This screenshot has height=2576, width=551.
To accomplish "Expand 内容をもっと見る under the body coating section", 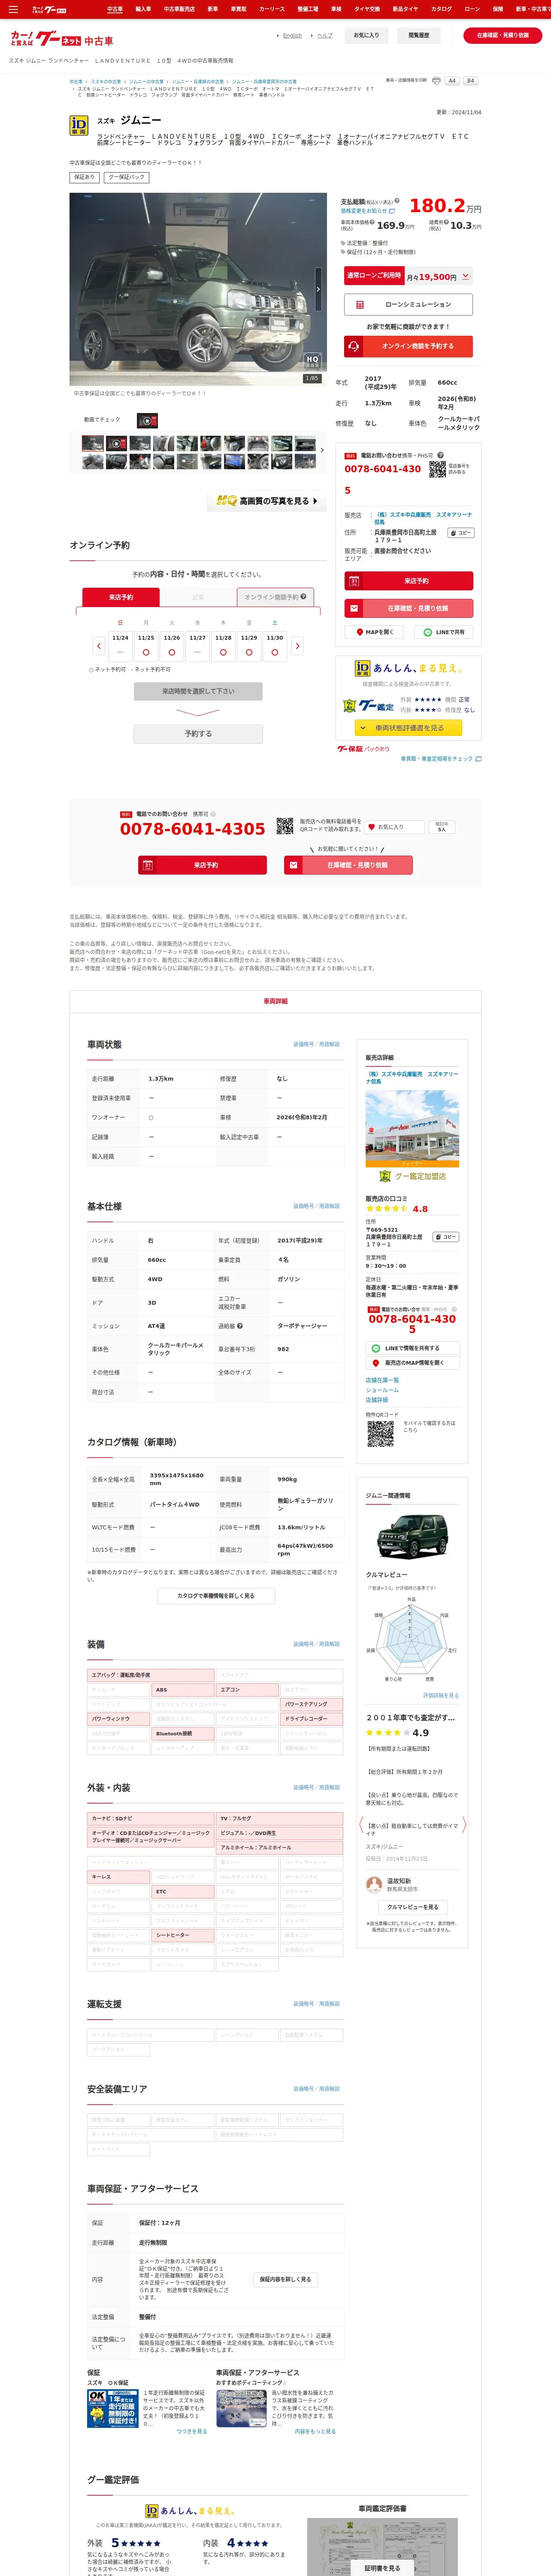I will click(x=315, y=2431).
